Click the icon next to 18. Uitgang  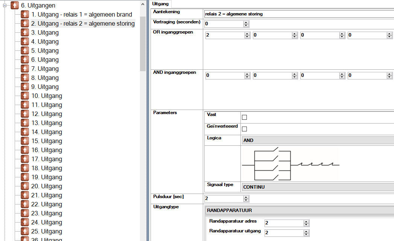(x=25, y=168)
